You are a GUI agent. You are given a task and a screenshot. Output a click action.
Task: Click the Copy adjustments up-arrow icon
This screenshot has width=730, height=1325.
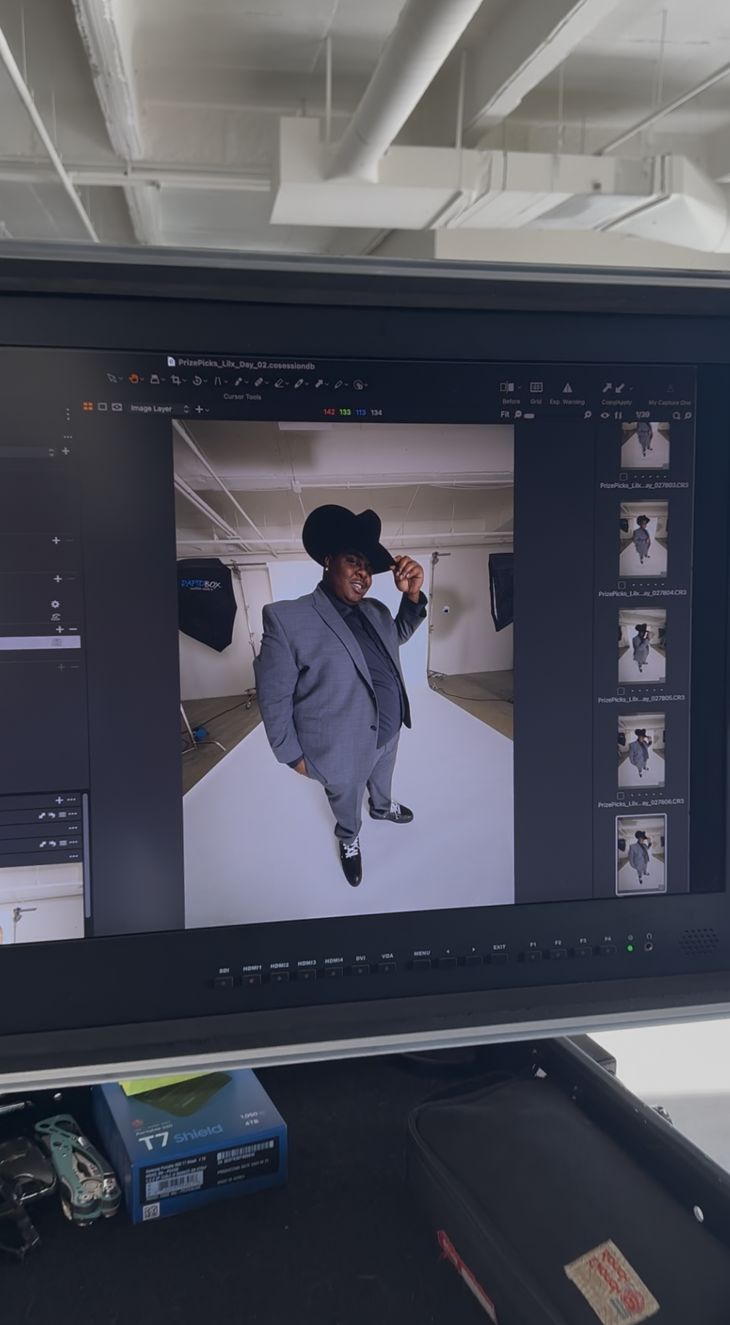tap(607, 388)
